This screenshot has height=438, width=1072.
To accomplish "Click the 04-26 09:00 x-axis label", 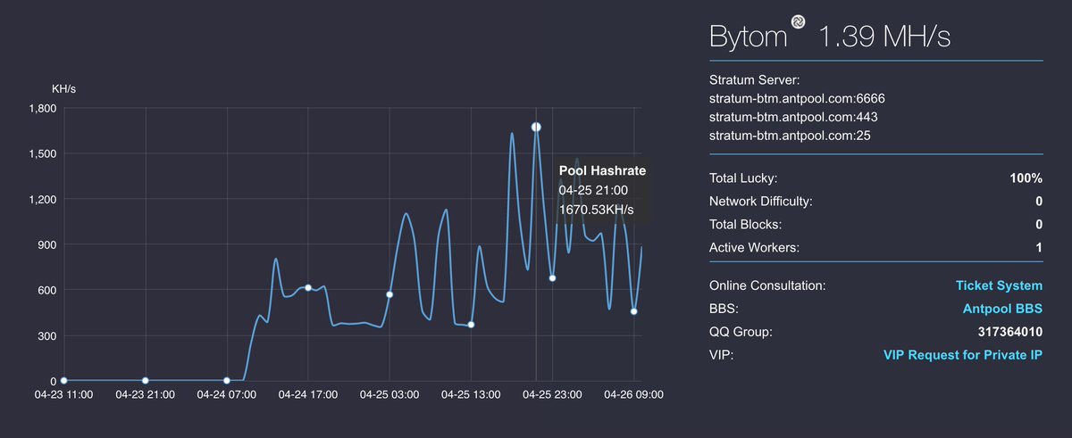I will 633,393.
